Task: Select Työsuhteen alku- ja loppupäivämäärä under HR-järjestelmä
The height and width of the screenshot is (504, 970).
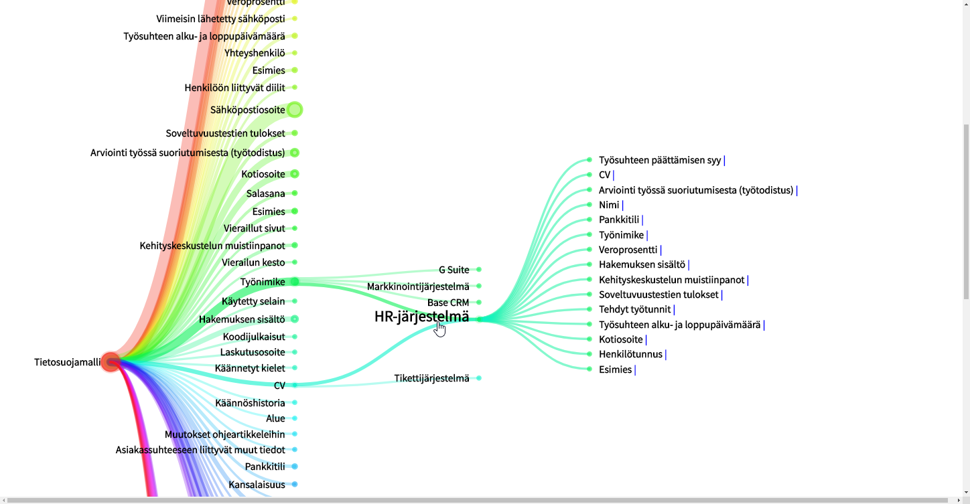Action: coord(680,325)
